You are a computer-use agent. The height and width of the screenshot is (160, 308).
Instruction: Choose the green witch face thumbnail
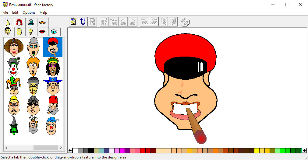(14, 125)
